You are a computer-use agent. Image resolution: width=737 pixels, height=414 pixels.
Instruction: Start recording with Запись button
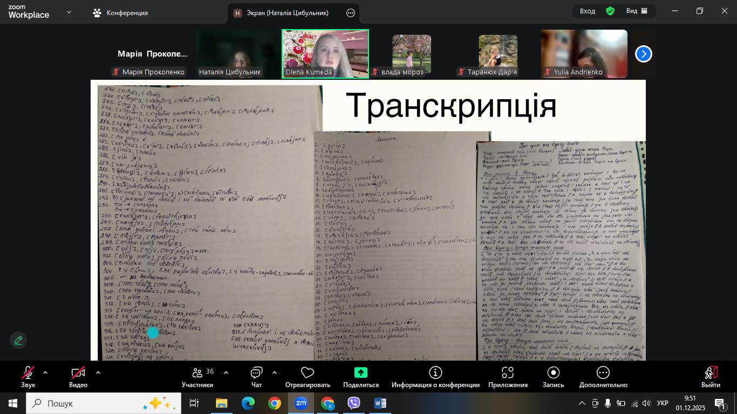pos(553,376)
